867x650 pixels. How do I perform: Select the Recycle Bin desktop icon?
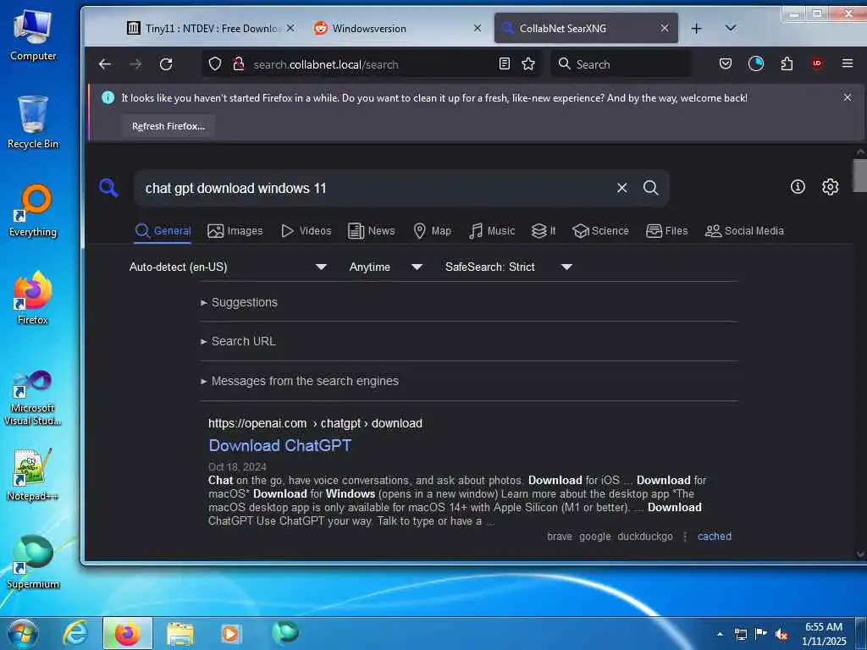coord(33,122)
